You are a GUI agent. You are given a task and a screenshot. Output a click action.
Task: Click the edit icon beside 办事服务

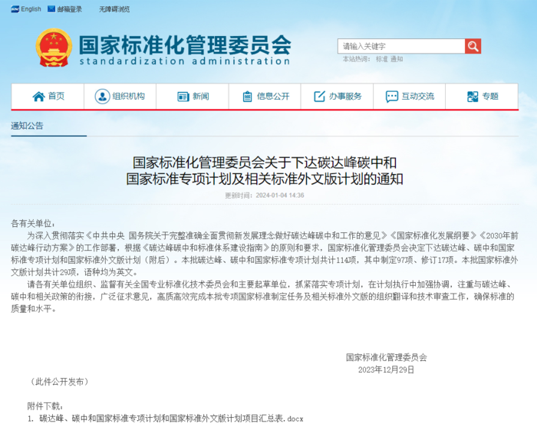[x=319, y=97]
